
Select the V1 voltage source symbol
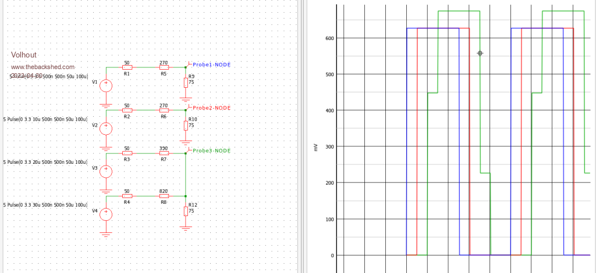pos(106,85)
